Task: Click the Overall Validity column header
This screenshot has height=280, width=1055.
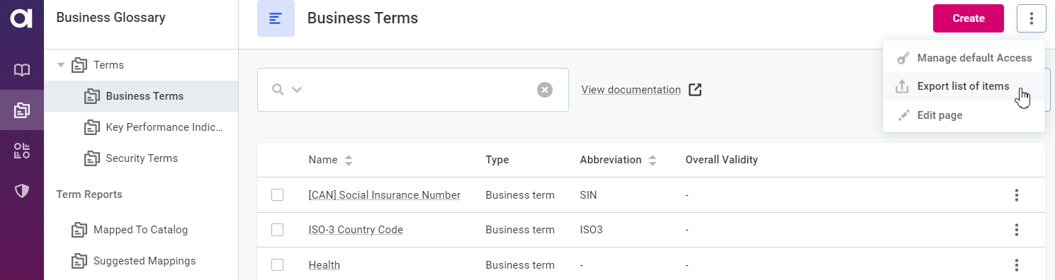Action: pos(722,160)
